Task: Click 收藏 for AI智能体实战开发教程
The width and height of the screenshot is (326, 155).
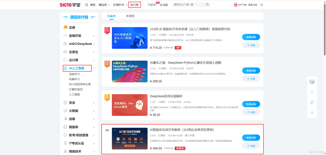Action: pyautogui.click(x=251, y=146)
